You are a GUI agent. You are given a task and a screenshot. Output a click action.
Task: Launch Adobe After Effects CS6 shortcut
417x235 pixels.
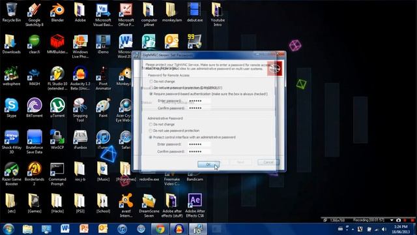[x=195, y=206]
